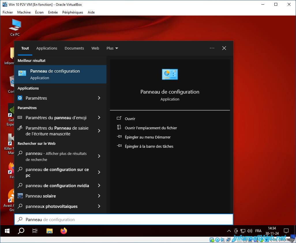The image size is (296, 243).
Task: Open the Windows Start menu icon
Action: coord(7,231)
